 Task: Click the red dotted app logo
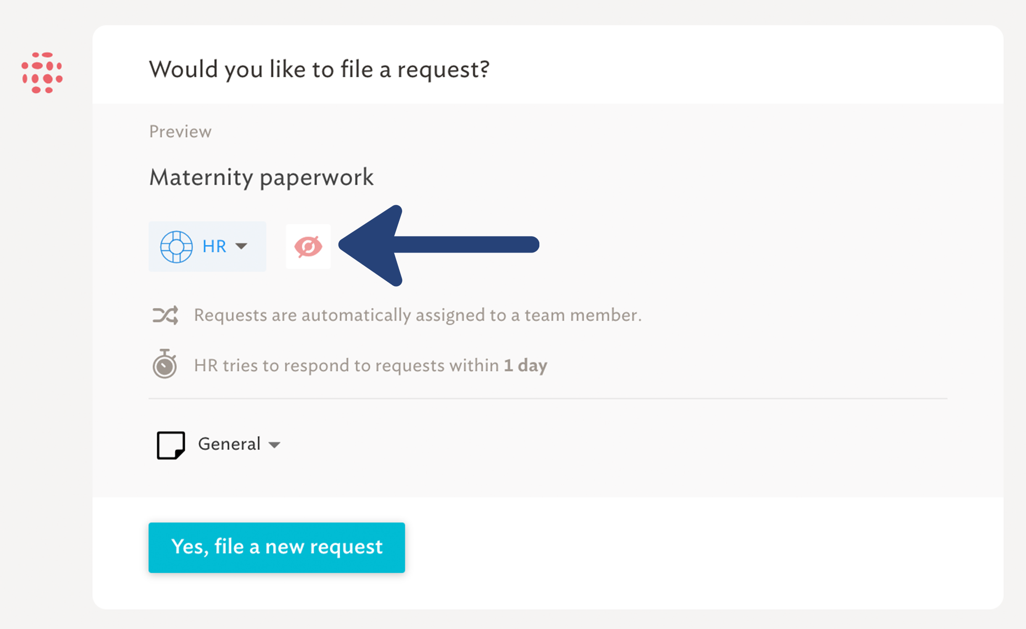(42, 73)
